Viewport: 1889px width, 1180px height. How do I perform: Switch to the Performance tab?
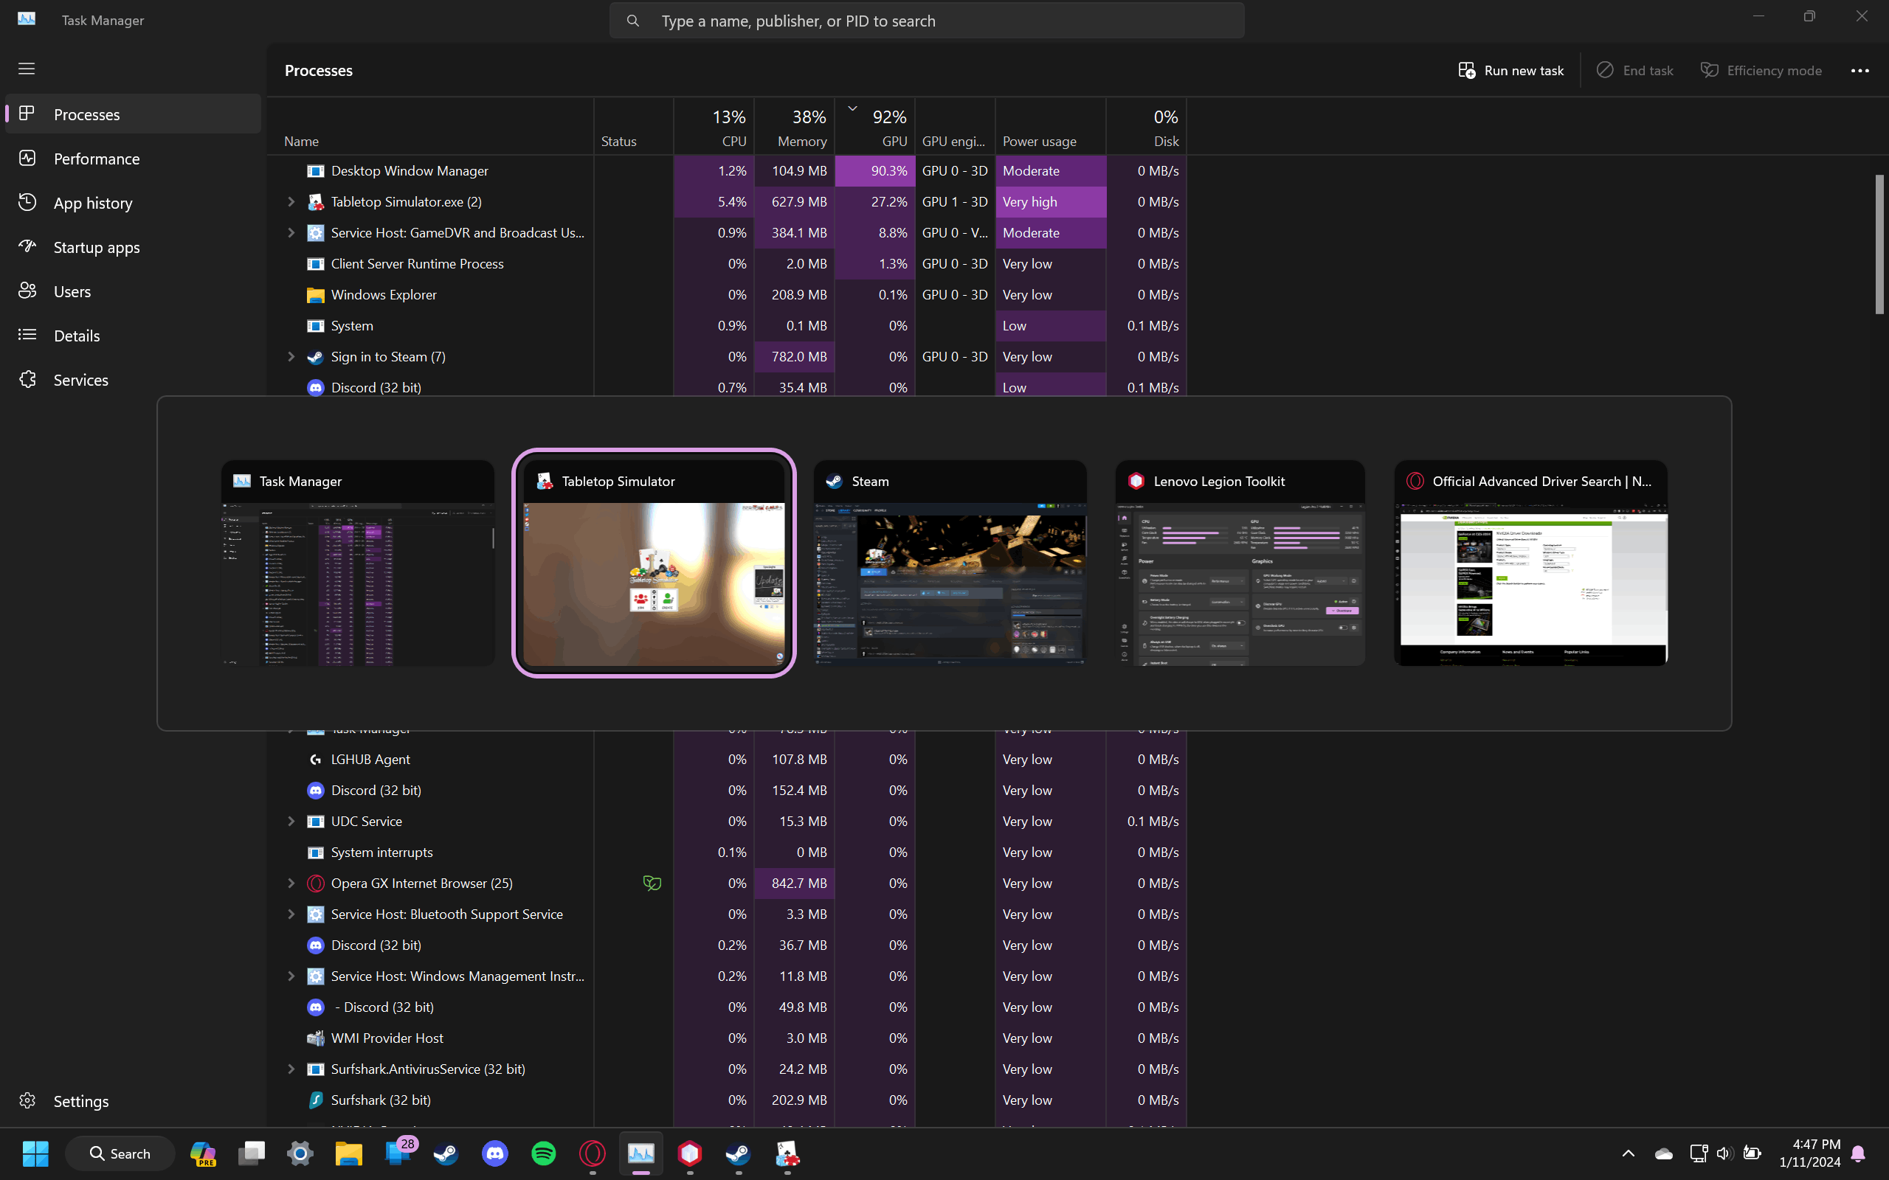click(97, 159)
